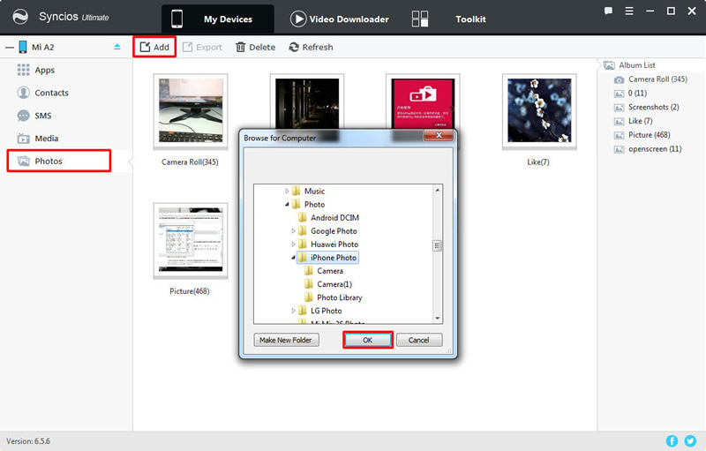The image size is (706, 451).
Task: Expand the Google Photo folder
Action: [x=293, y=231]
